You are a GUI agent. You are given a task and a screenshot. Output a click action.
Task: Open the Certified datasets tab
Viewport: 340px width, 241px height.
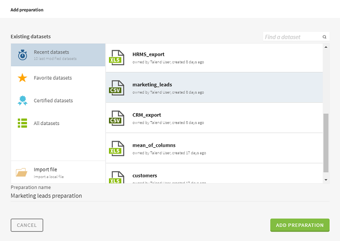(x=53, y=100)
